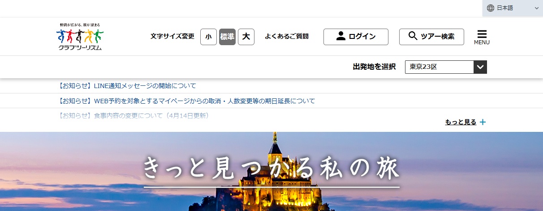Open よくあるご質問 page

click(287, 37)
